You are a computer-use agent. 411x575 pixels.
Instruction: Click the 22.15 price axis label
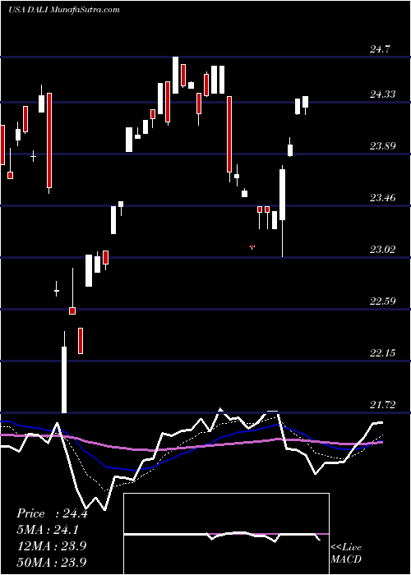[382, 353]
